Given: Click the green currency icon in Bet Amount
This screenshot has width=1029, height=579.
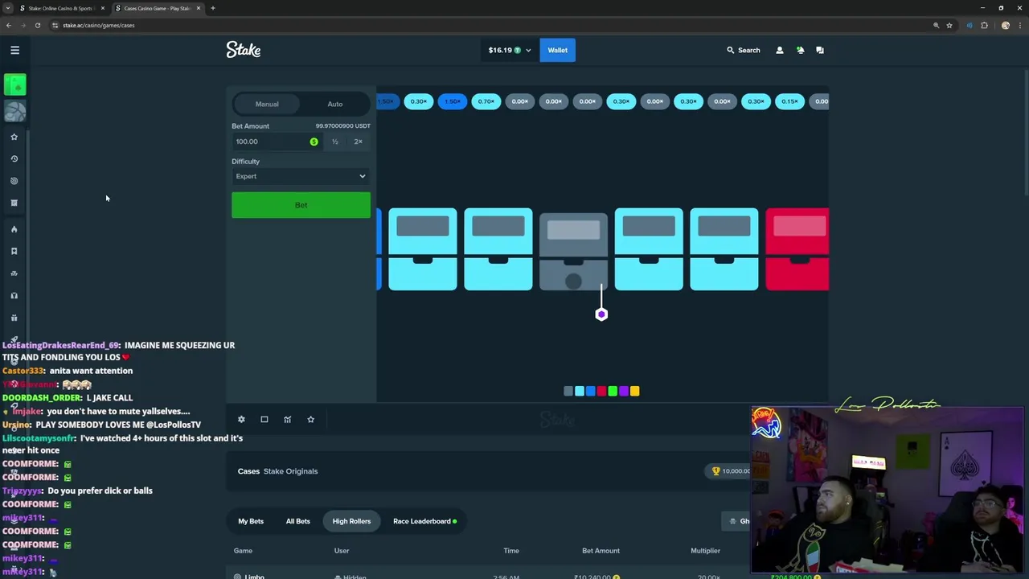Looking at the screenshot, I should pyautogui.click(x=314, y=142).
